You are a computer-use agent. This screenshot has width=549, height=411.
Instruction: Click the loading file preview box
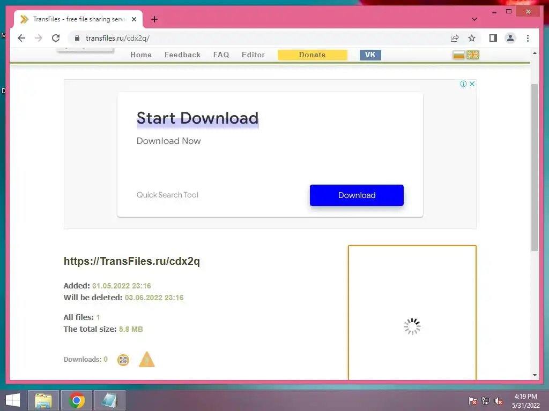(x=412, y=313)
